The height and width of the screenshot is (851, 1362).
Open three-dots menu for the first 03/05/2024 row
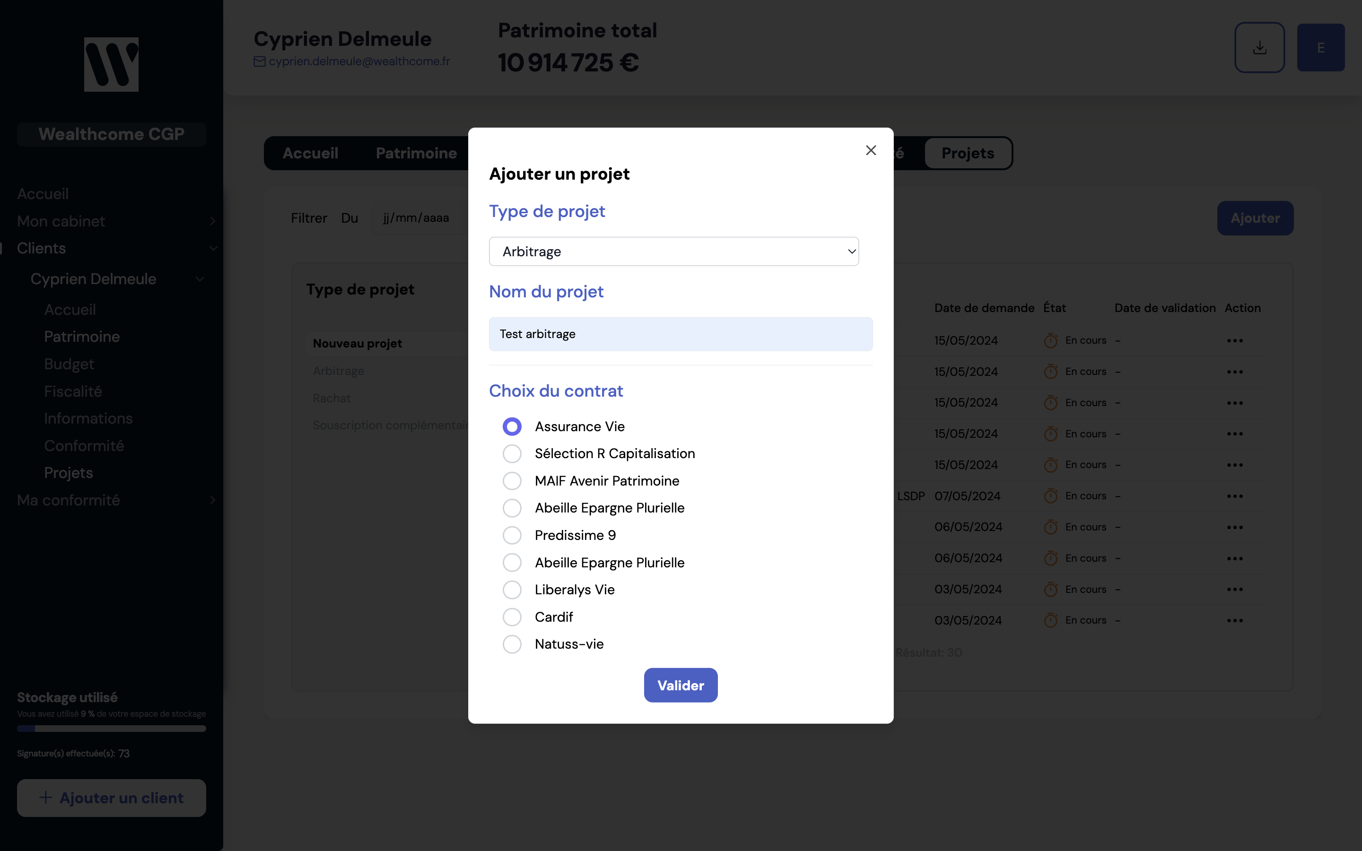click(1235, 589)
